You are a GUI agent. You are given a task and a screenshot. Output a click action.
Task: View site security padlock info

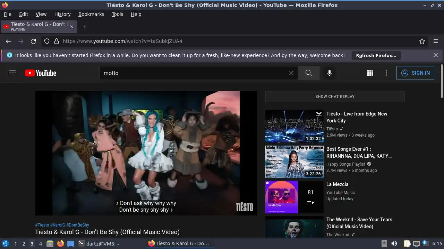[57, 41]
